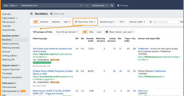Open Referring IPs in the sidebar
184x96 pixels.
(x=8, y=60)
